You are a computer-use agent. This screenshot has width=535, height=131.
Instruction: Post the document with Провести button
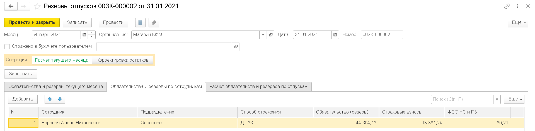[x=113, y=22]
